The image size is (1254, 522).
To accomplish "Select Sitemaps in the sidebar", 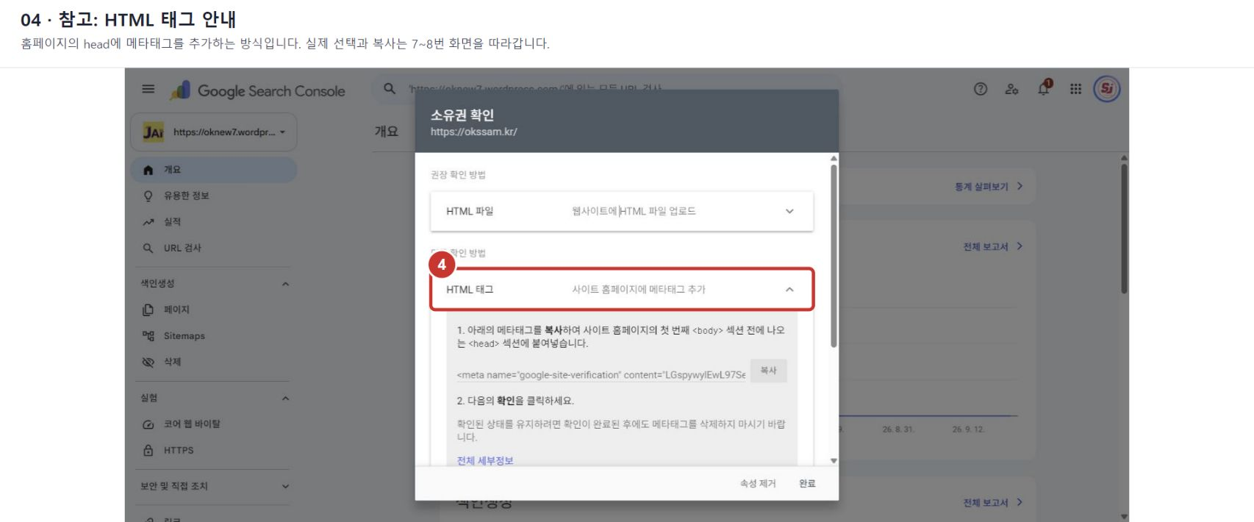I will pyautogui.click(x=214, y=336).
